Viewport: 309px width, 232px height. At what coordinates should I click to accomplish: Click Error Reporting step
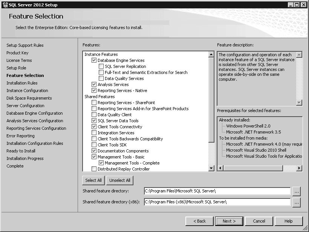[20, 136]
